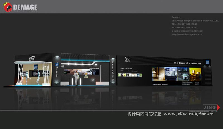223x129 pixels.
Task: Click the HCG logo on right wall
Action: click(x=127, y=59)
